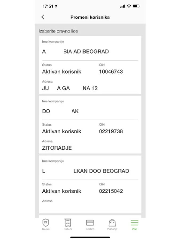The image size is (180, 240).
Task: Open the Tokeni shield icon tab
Action: [46, 224]
